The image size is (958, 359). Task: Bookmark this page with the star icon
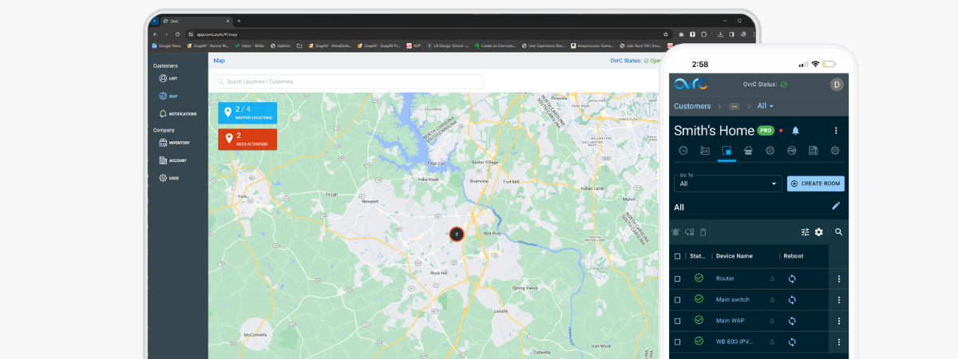coord(666,34)
